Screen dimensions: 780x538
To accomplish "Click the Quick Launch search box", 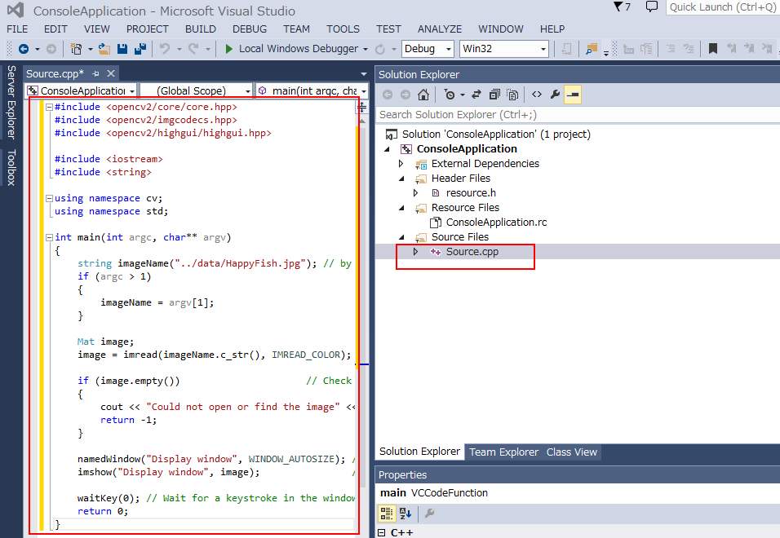I will click(722, 7).
